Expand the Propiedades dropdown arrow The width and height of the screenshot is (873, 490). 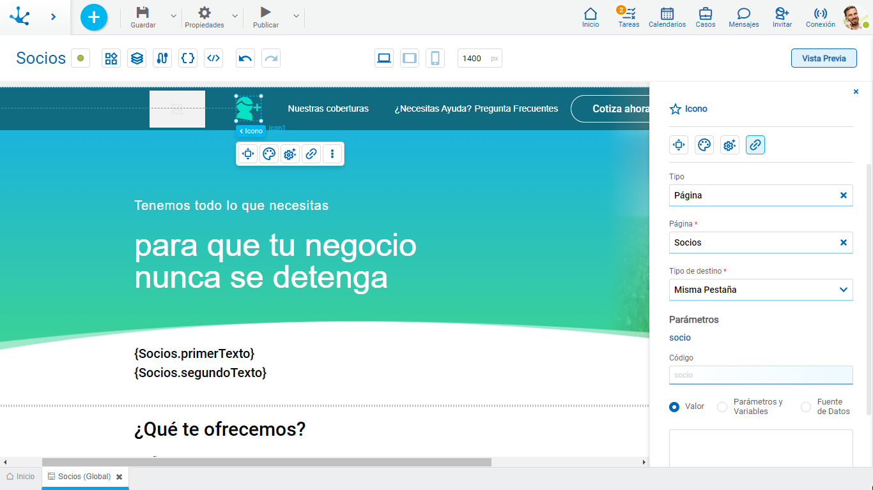coord(235,16)
